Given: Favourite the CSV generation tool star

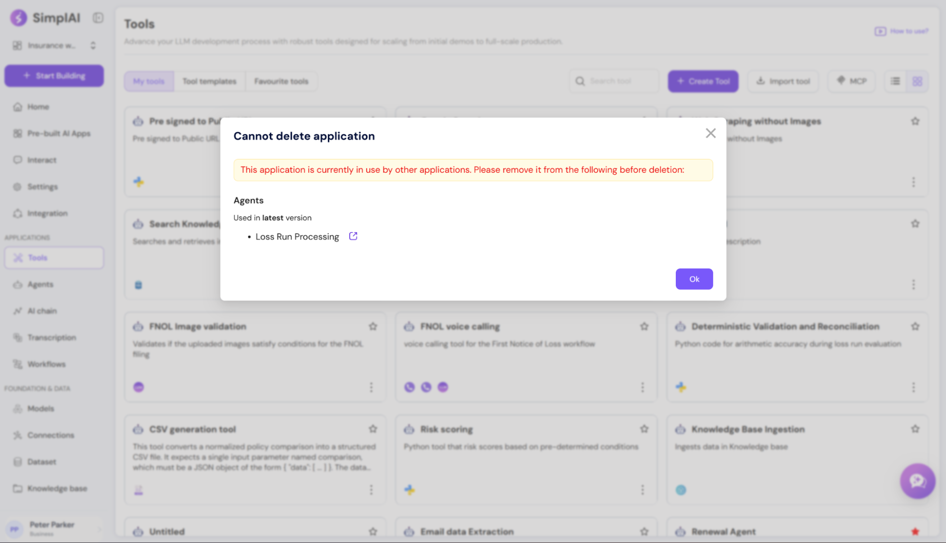Looking at the screenshot, I should [x=373, y=429].
